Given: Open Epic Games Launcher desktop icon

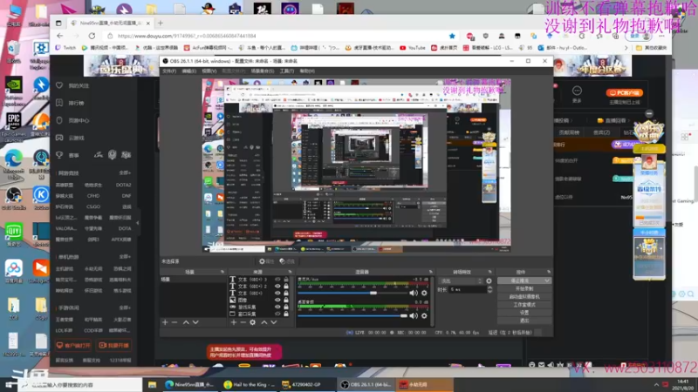Looking at the screenshot, I should [13, 125].
